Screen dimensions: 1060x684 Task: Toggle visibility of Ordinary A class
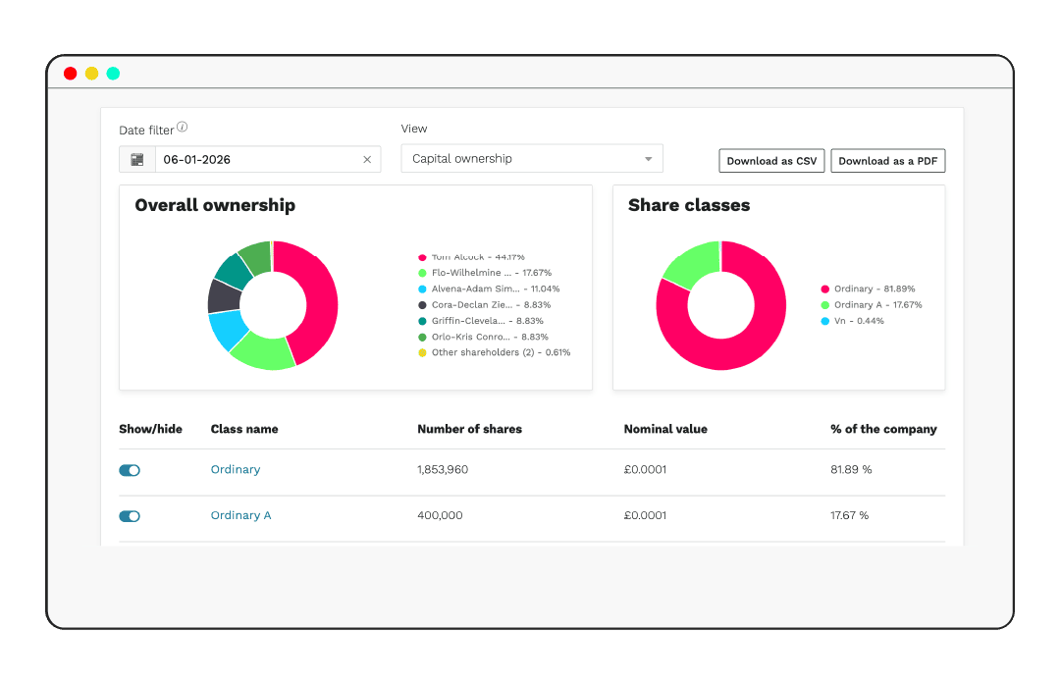(130, 515)
